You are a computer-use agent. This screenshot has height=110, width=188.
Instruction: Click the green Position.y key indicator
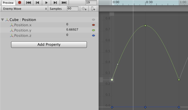pos(93,30)
